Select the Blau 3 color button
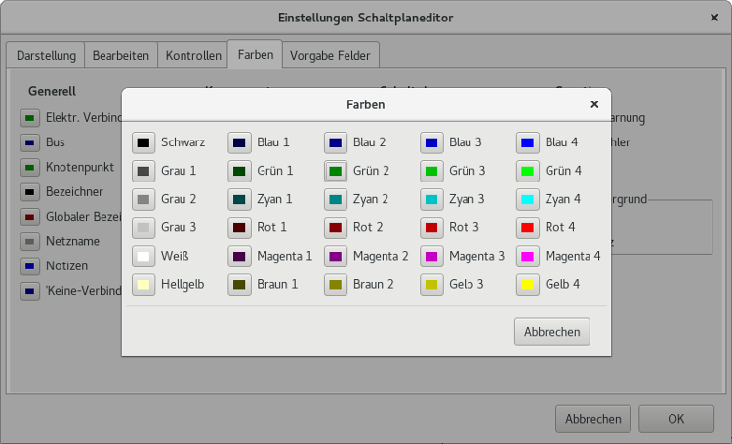Screen dimensions: 732x444 [431, 142]
